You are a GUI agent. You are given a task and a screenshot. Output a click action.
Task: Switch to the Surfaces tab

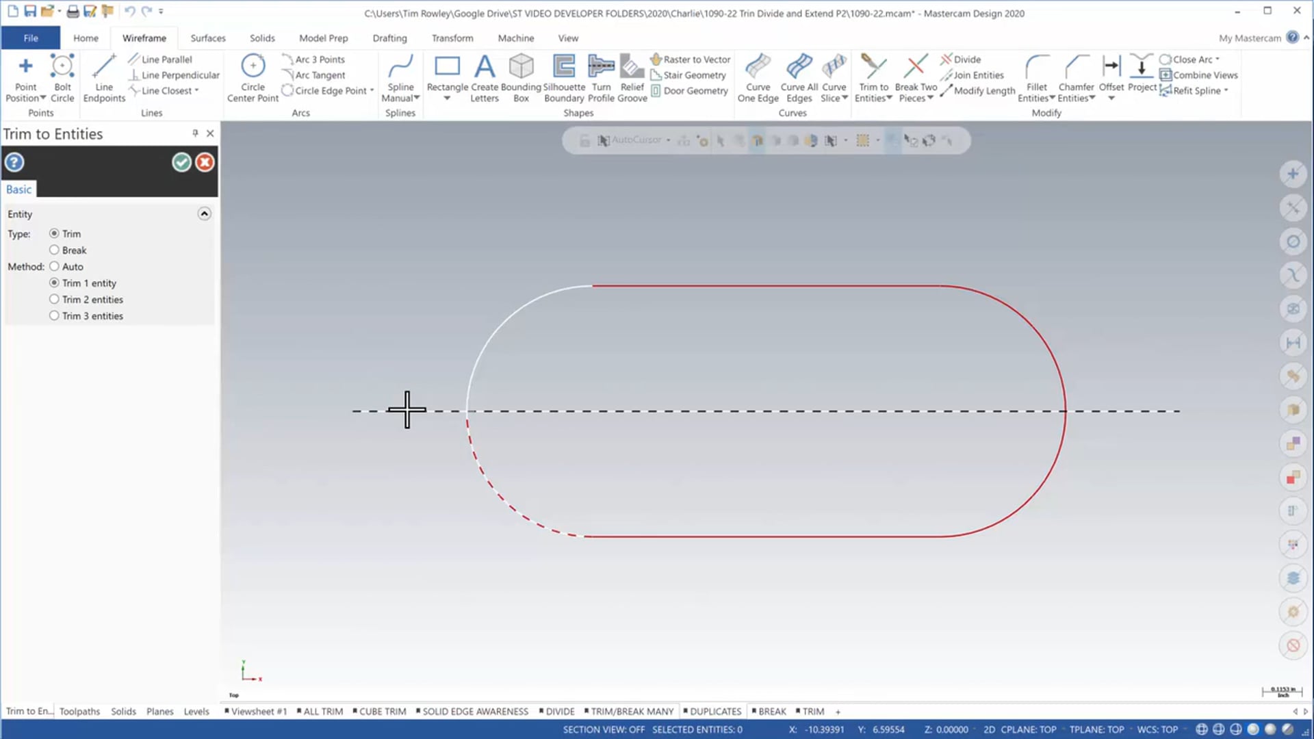207,38
